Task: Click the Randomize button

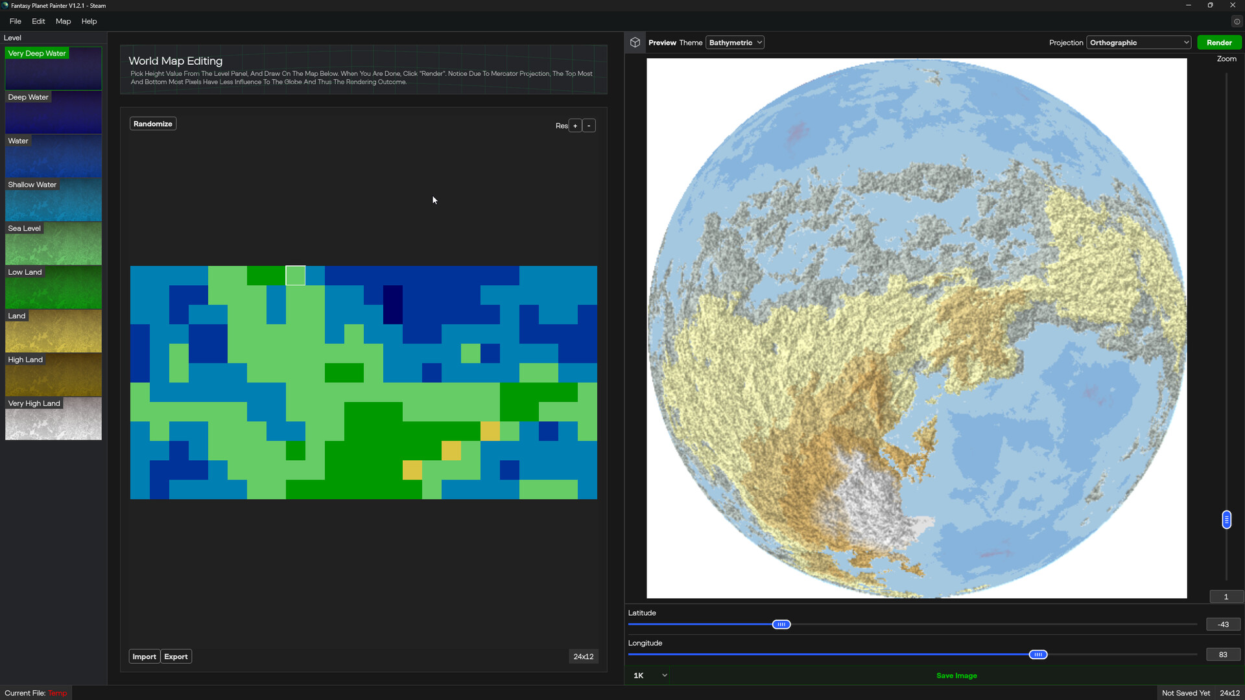Action: [x=152, y=123]
